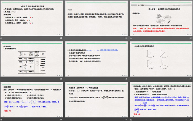Click animation star icon under slide 10
This screenshot has width=193, height=121.
[2, 38]
